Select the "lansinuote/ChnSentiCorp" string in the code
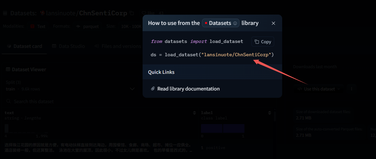Viewport: 376px width, 159px height. (236, 55)
